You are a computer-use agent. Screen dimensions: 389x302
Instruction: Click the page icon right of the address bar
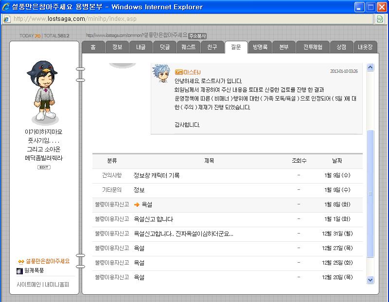click(380, 19)
